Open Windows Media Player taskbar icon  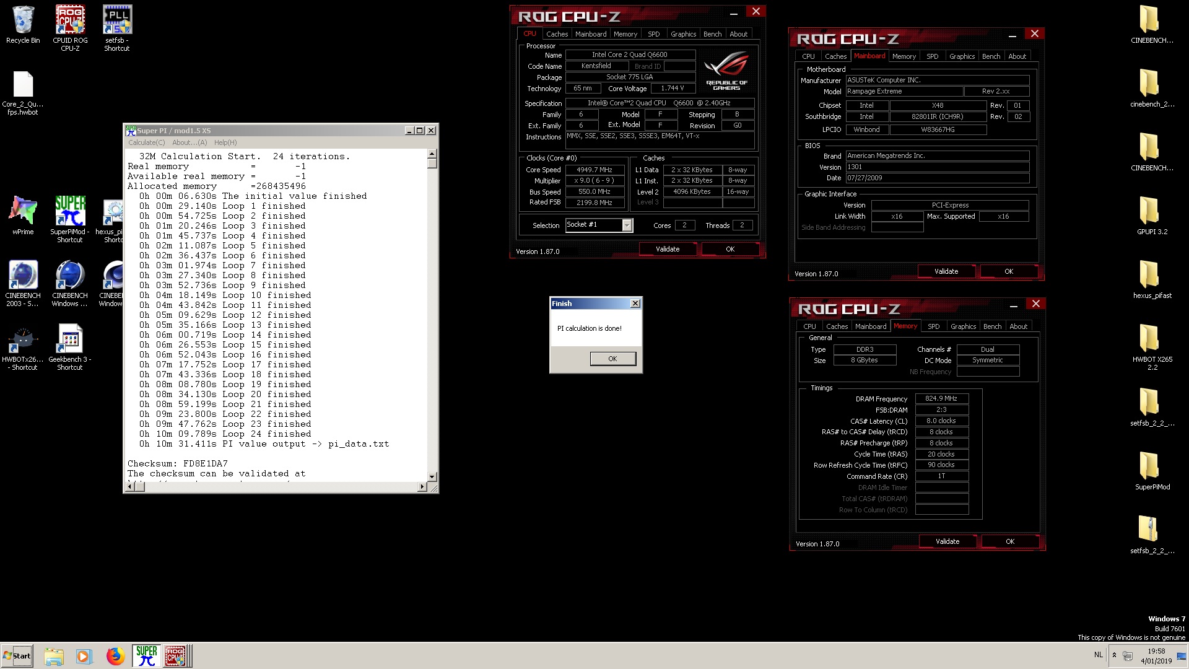coord(84,656)
